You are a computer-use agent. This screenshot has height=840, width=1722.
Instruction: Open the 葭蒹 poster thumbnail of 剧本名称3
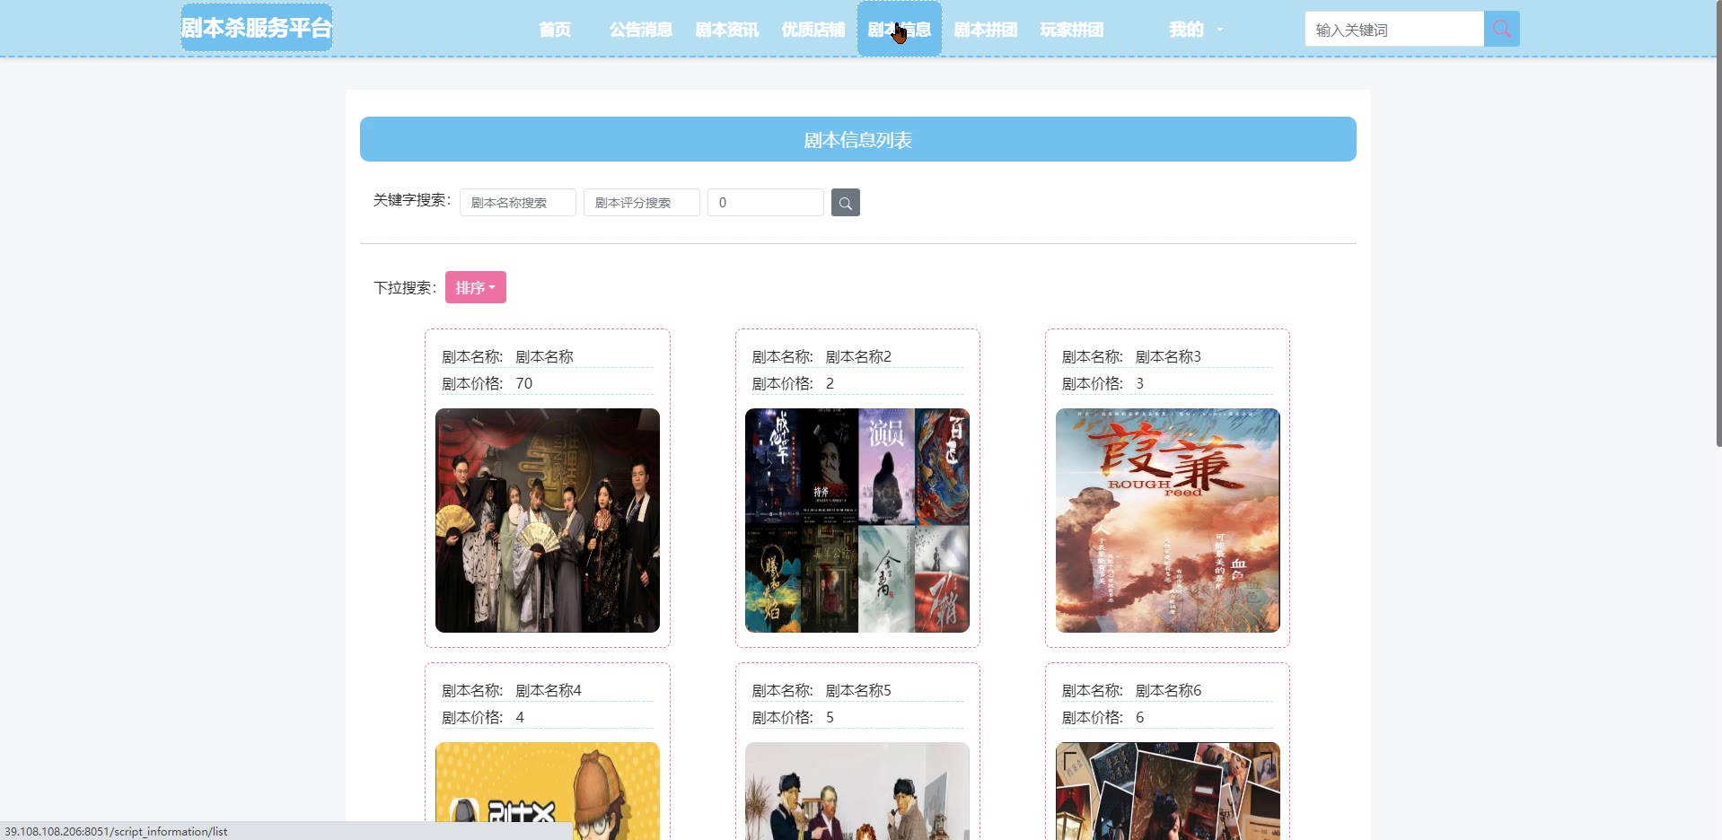(1168, 521)
